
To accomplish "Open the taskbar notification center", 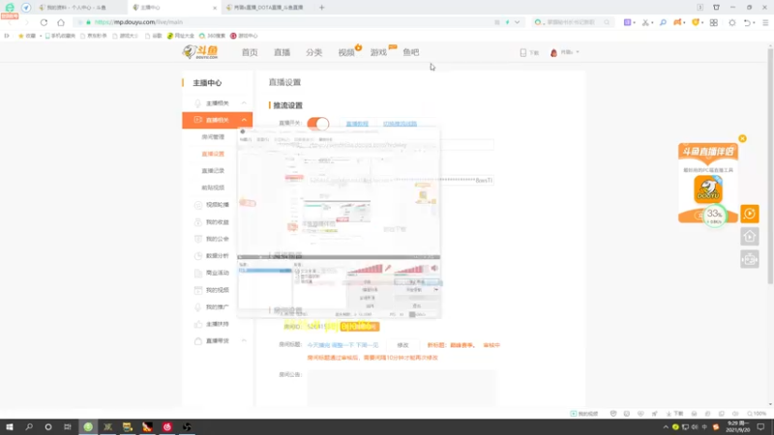I will click(x=760, y=426).
